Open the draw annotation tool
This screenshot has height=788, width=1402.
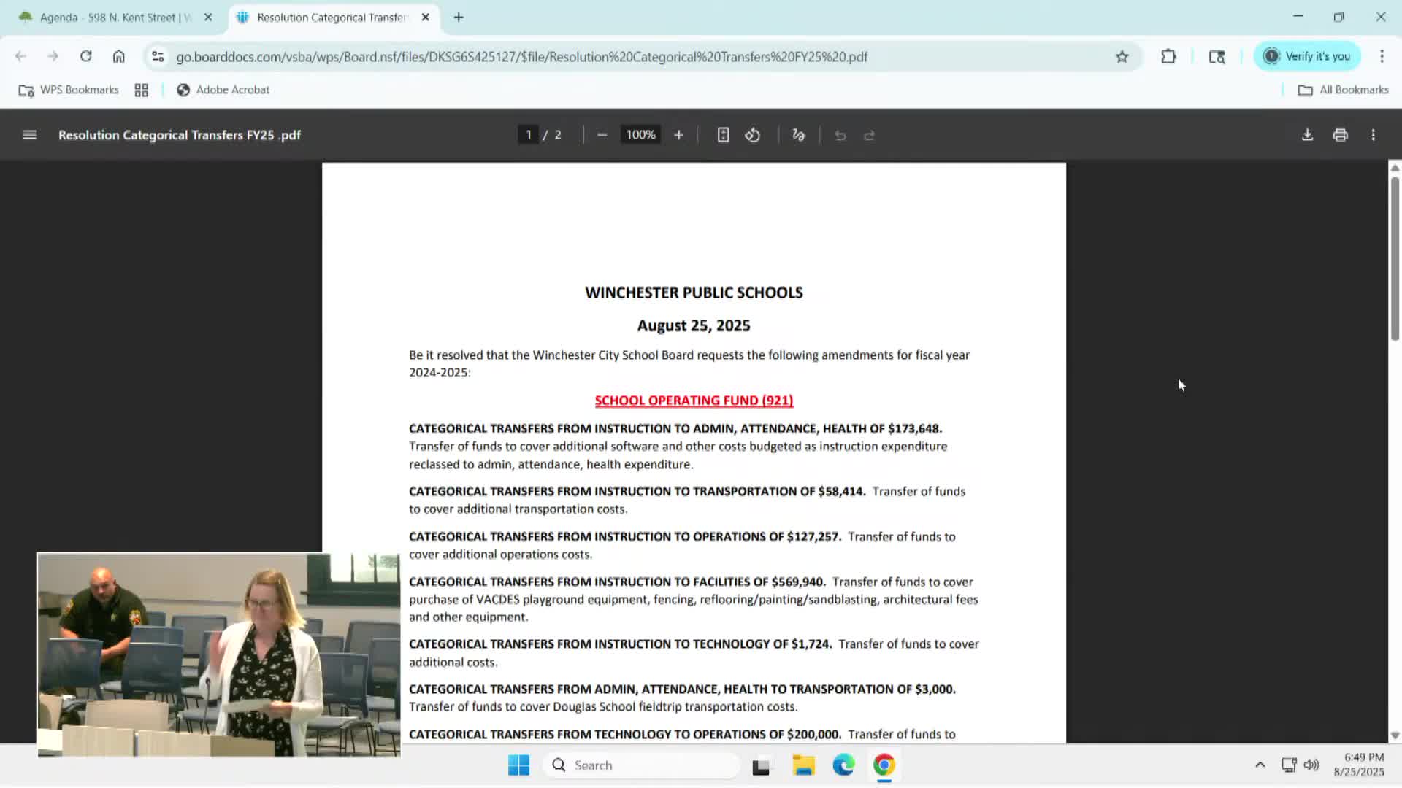click(798, 135)
